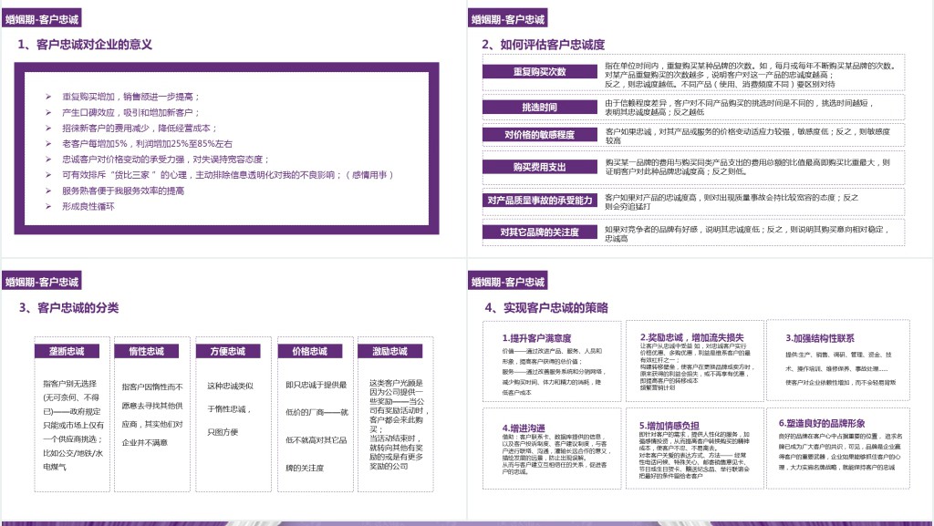Click the 激励忠诚 category header
Viewport: 934px width, 526px height.
pos(389,351)
